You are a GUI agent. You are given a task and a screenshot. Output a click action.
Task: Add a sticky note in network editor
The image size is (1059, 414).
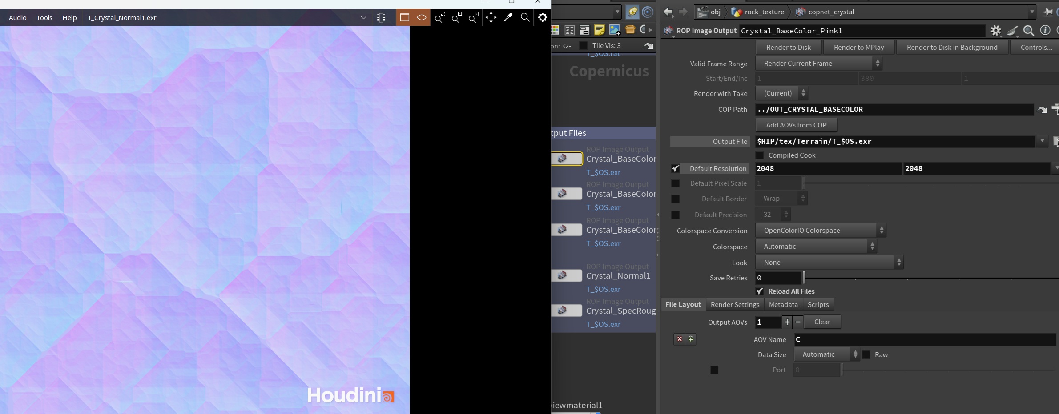[x=600, y=30]
